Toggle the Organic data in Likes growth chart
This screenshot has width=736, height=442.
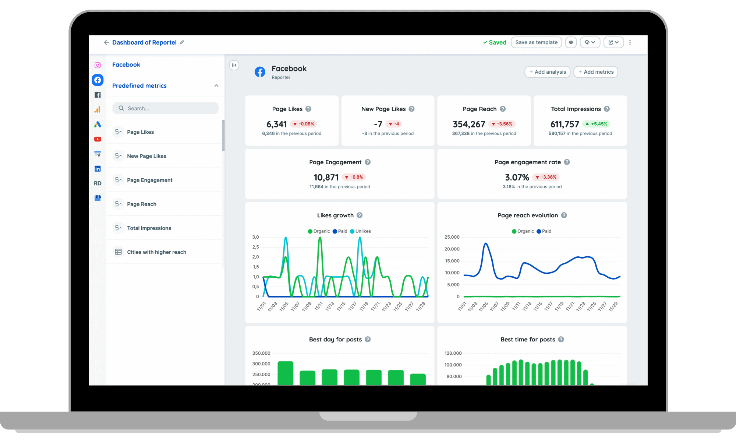coord(318,231)
